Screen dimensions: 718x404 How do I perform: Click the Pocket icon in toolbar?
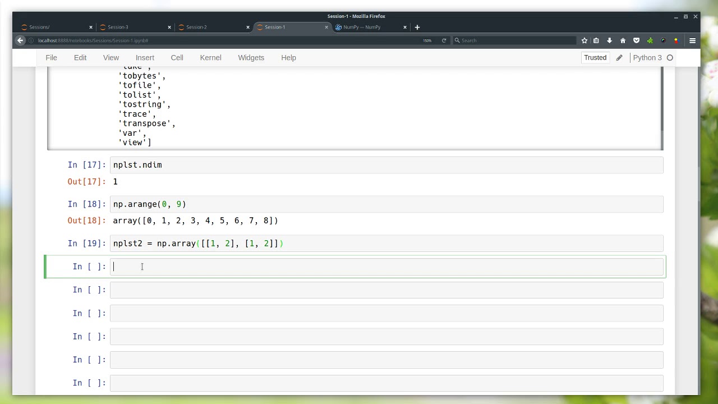(x=636, y=40)
